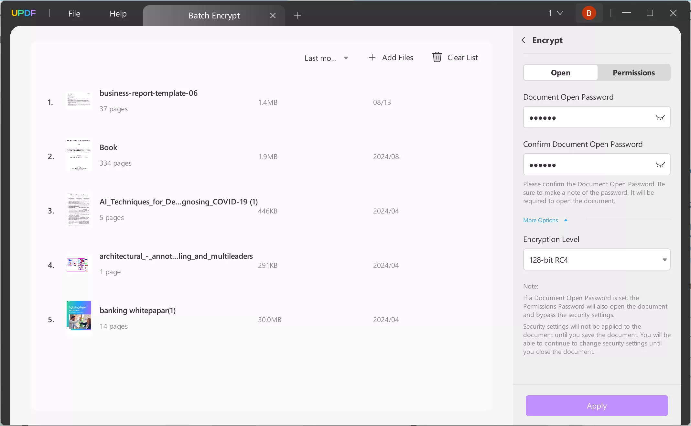This screenshot has height=426, width=691.
Task: Click the Batch Encrypt tab close icon
Action: pyautogui.click(x=273, y=15)
